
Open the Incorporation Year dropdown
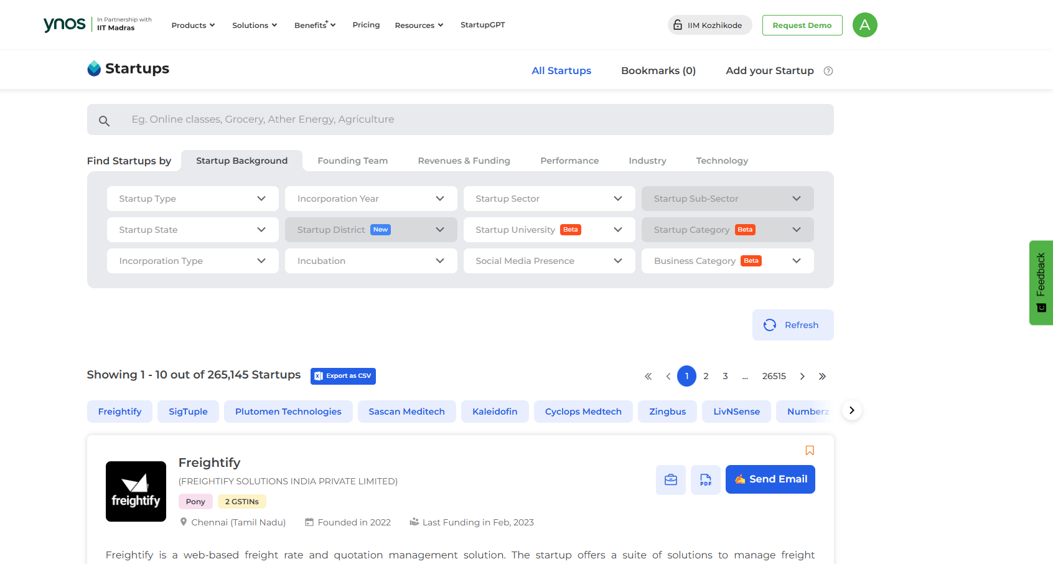(370, 199)
